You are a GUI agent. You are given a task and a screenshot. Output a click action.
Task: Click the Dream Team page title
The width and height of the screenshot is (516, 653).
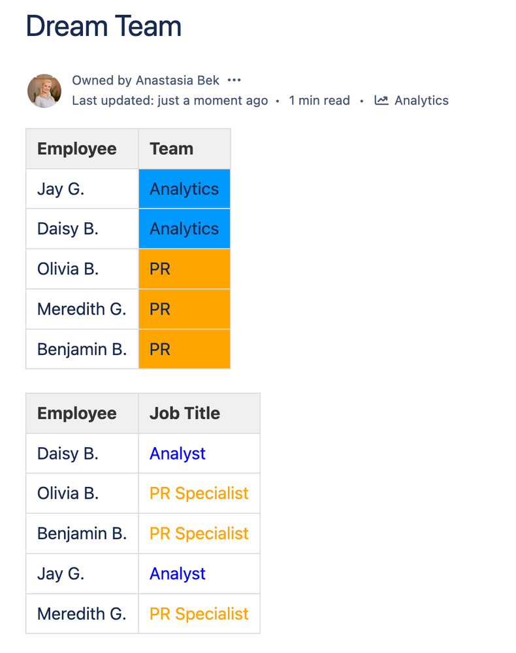click(103, 27)
